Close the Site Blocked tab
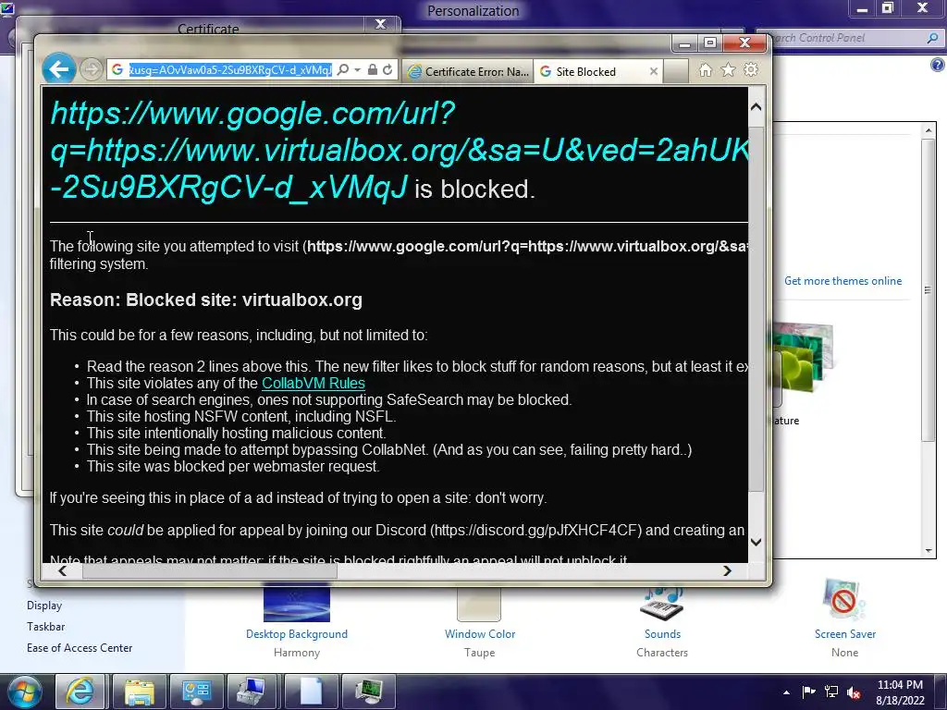The height and width of the screenshot is (710, 947). tap(654, 71)
